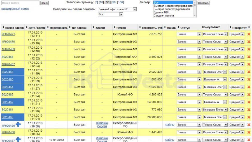
Task: Sort by Статус column sort icon
Action: 178,28
